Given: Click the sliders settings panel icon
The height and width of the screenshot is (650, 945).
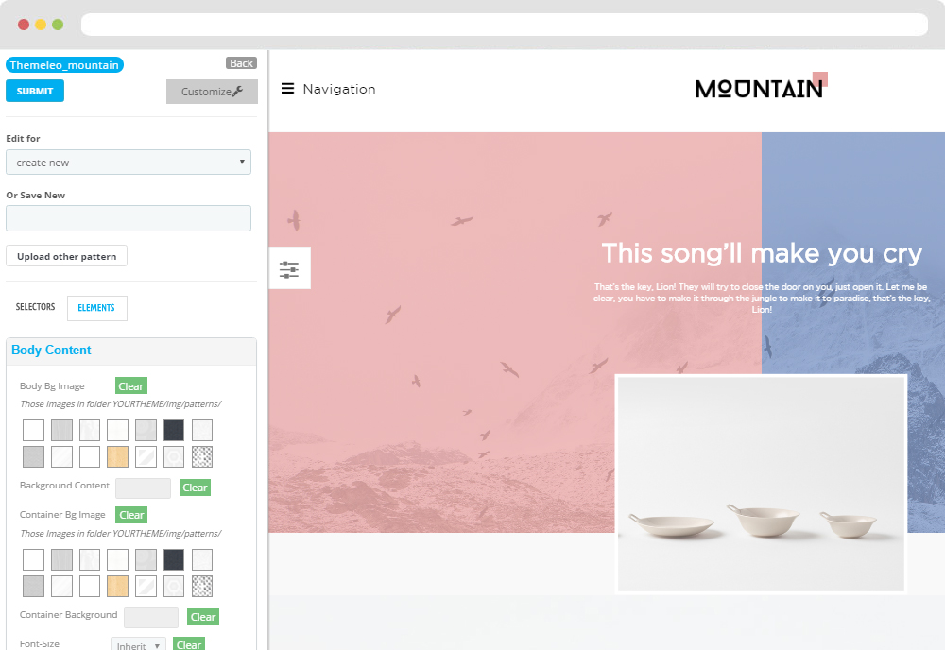Looking at the screenshot, I should (289, 268).
